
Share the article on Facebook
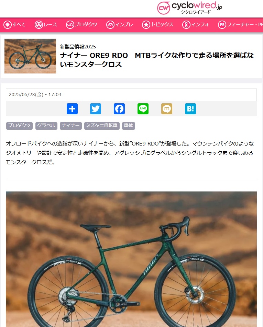(x=119, y=109)
